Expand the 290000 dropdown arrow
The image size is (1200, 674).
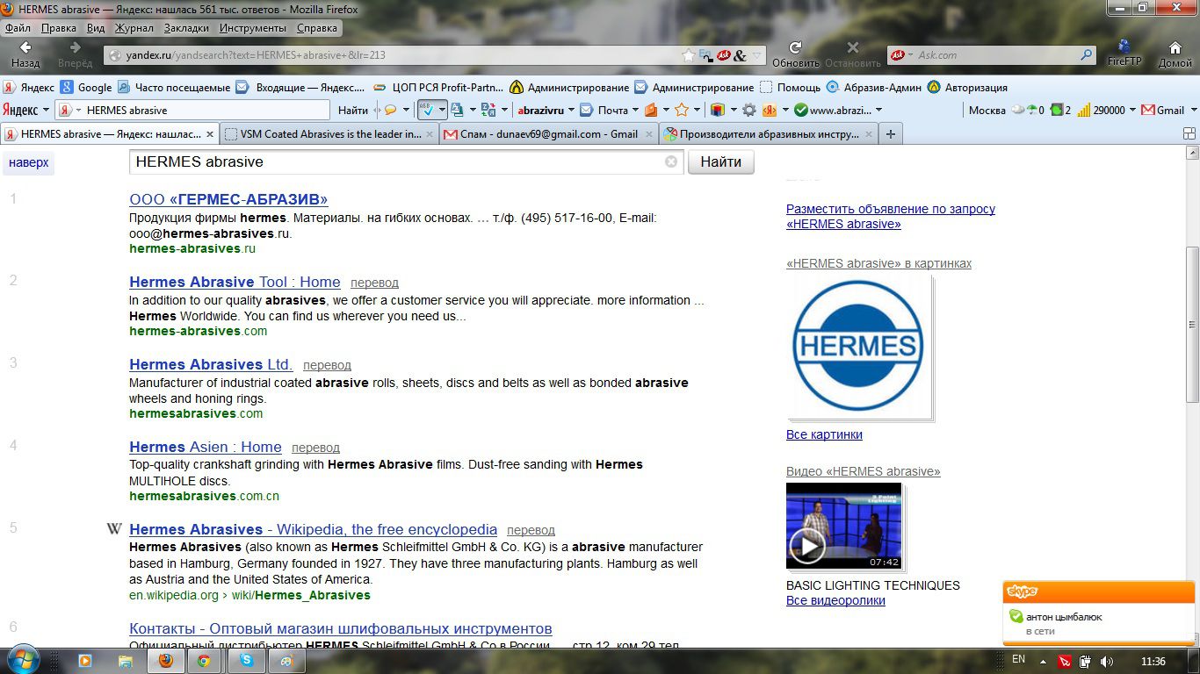click(1132, 111)
